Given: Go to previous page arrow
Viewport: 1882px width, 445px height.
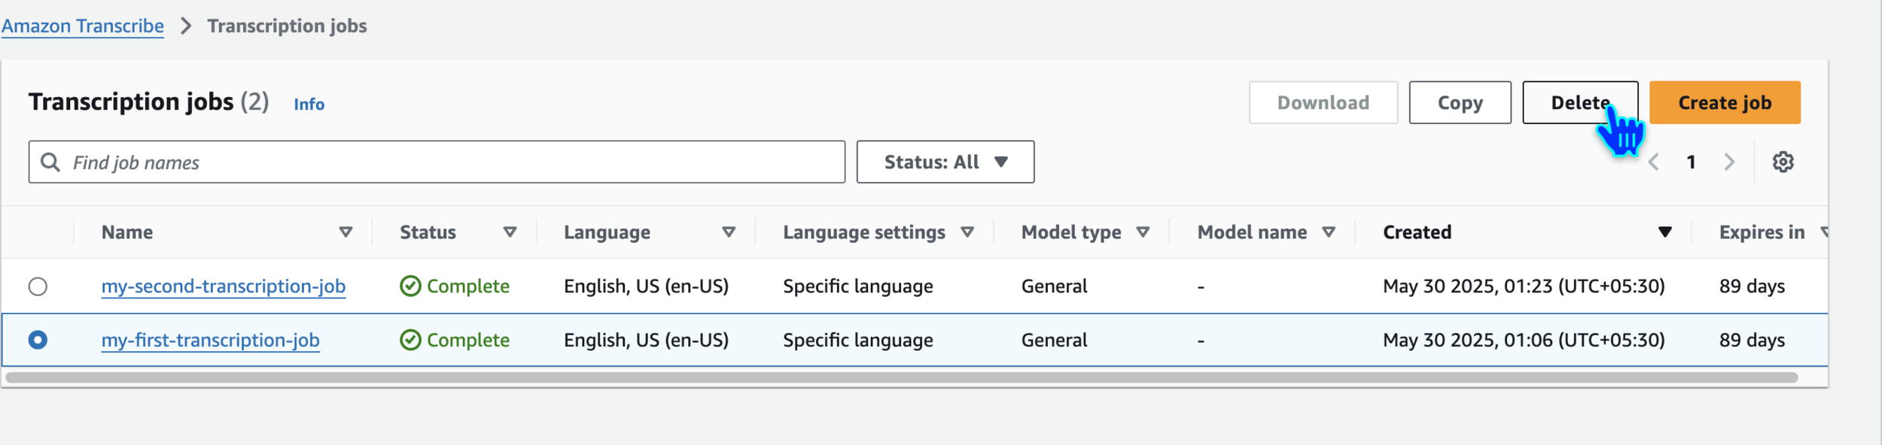Looking at the screenshot, I should point(1654,162).
